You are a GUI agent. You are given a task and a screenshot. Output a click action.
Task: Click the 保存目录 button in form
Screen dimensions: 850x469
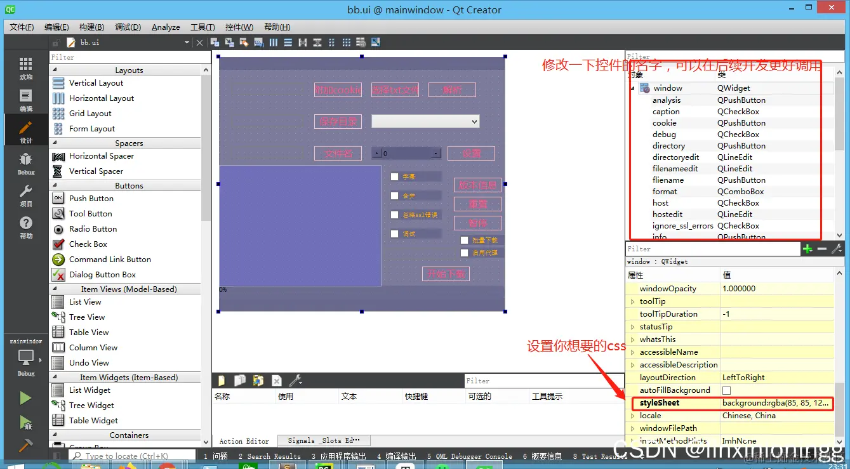(338, 121)
